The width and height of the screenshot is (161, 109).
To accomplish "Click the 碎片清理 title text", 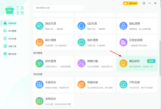I will click(x=51, y=40).
